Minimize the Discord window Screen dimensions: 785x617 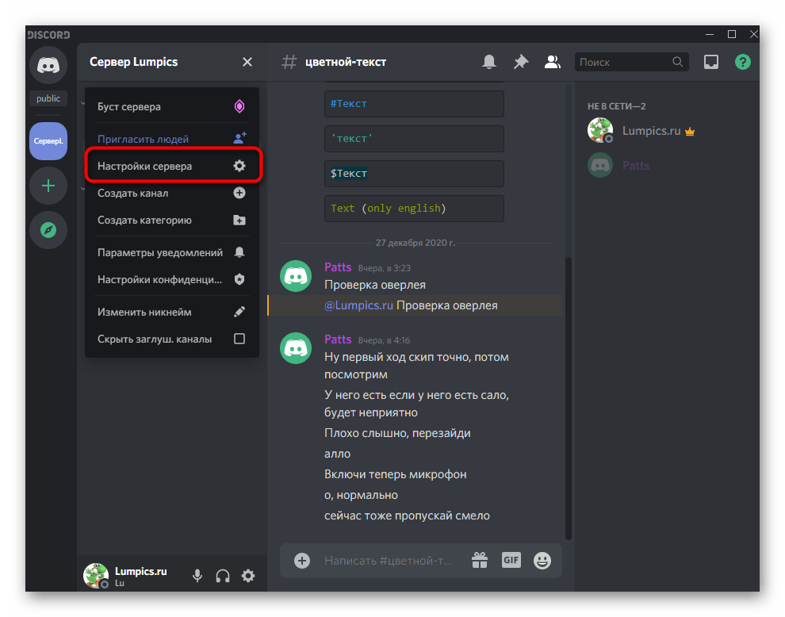coord(710,34)
